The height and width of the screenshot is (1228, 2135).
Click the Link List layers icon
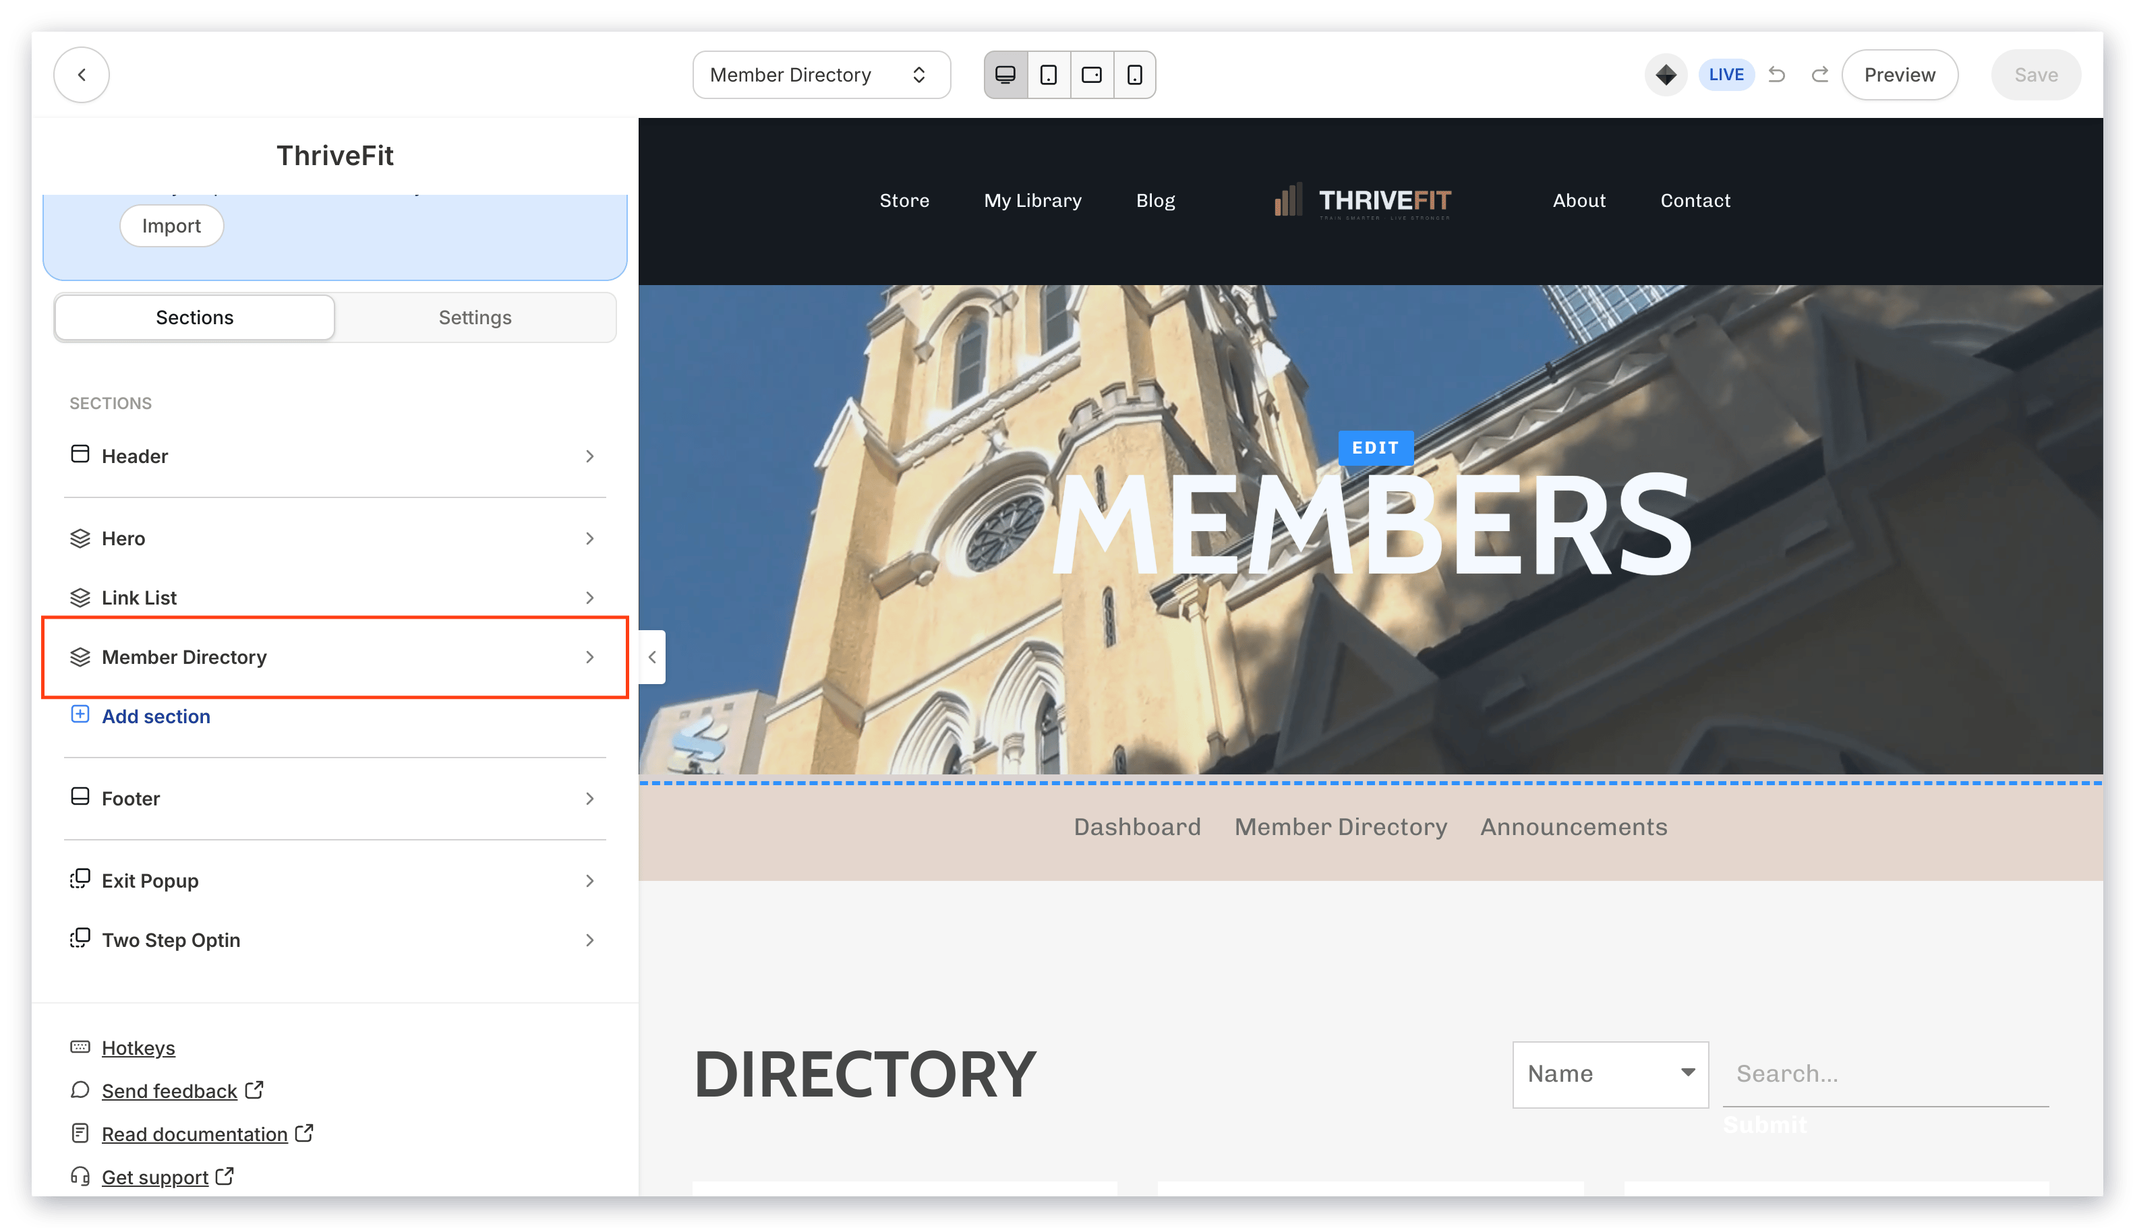coord(80,597)
